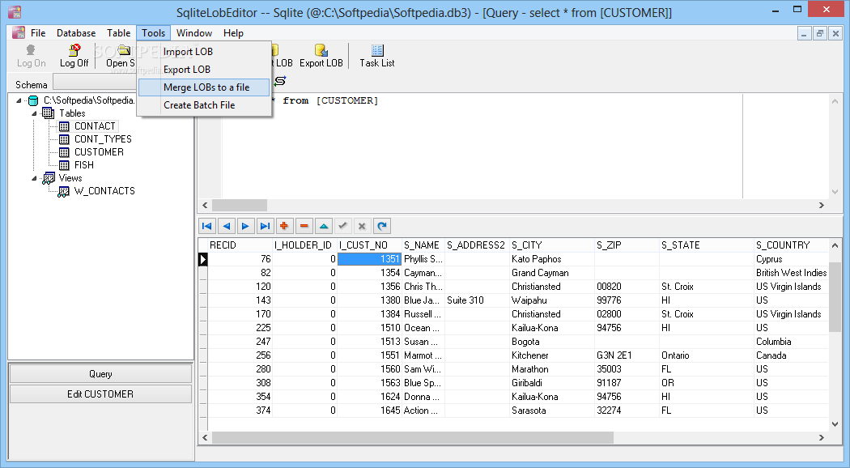Image resolution: width=850 pixels, height=468 pixels.
Task: Click the results grid horizontal scrollbar thumb
Action: [x=413, y=437]
